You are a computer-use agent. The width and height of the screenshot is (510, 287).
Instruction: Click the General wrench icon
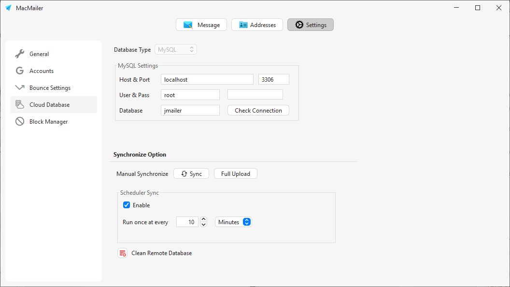[x=20, y=54]
